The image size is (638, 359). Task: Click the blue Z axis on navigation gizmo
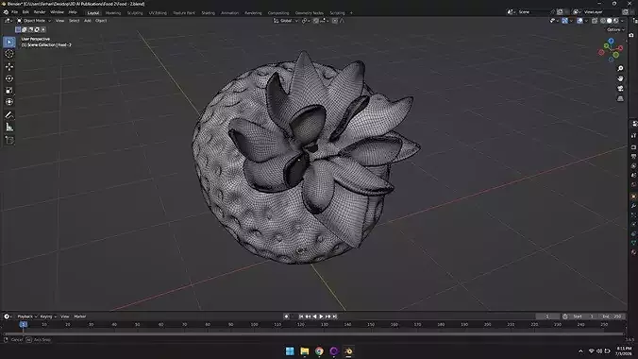(611, 42)
